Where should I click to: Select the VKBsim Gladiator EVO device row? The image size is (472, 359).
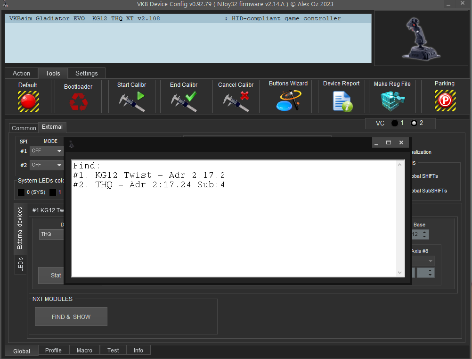coord(188,19)
